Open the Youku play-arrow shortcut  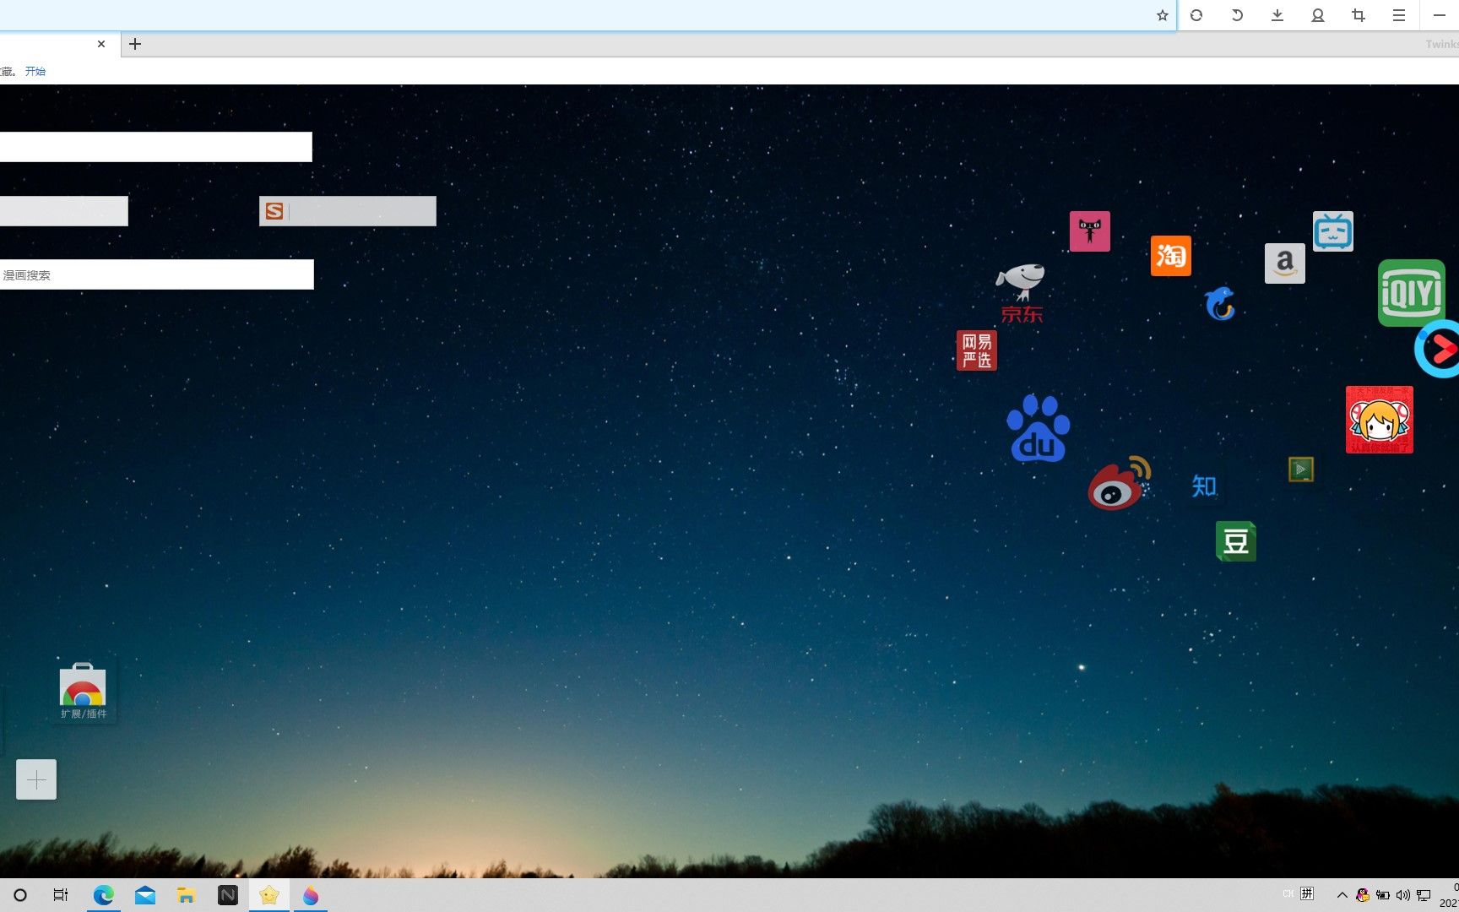coord(1437,348)
